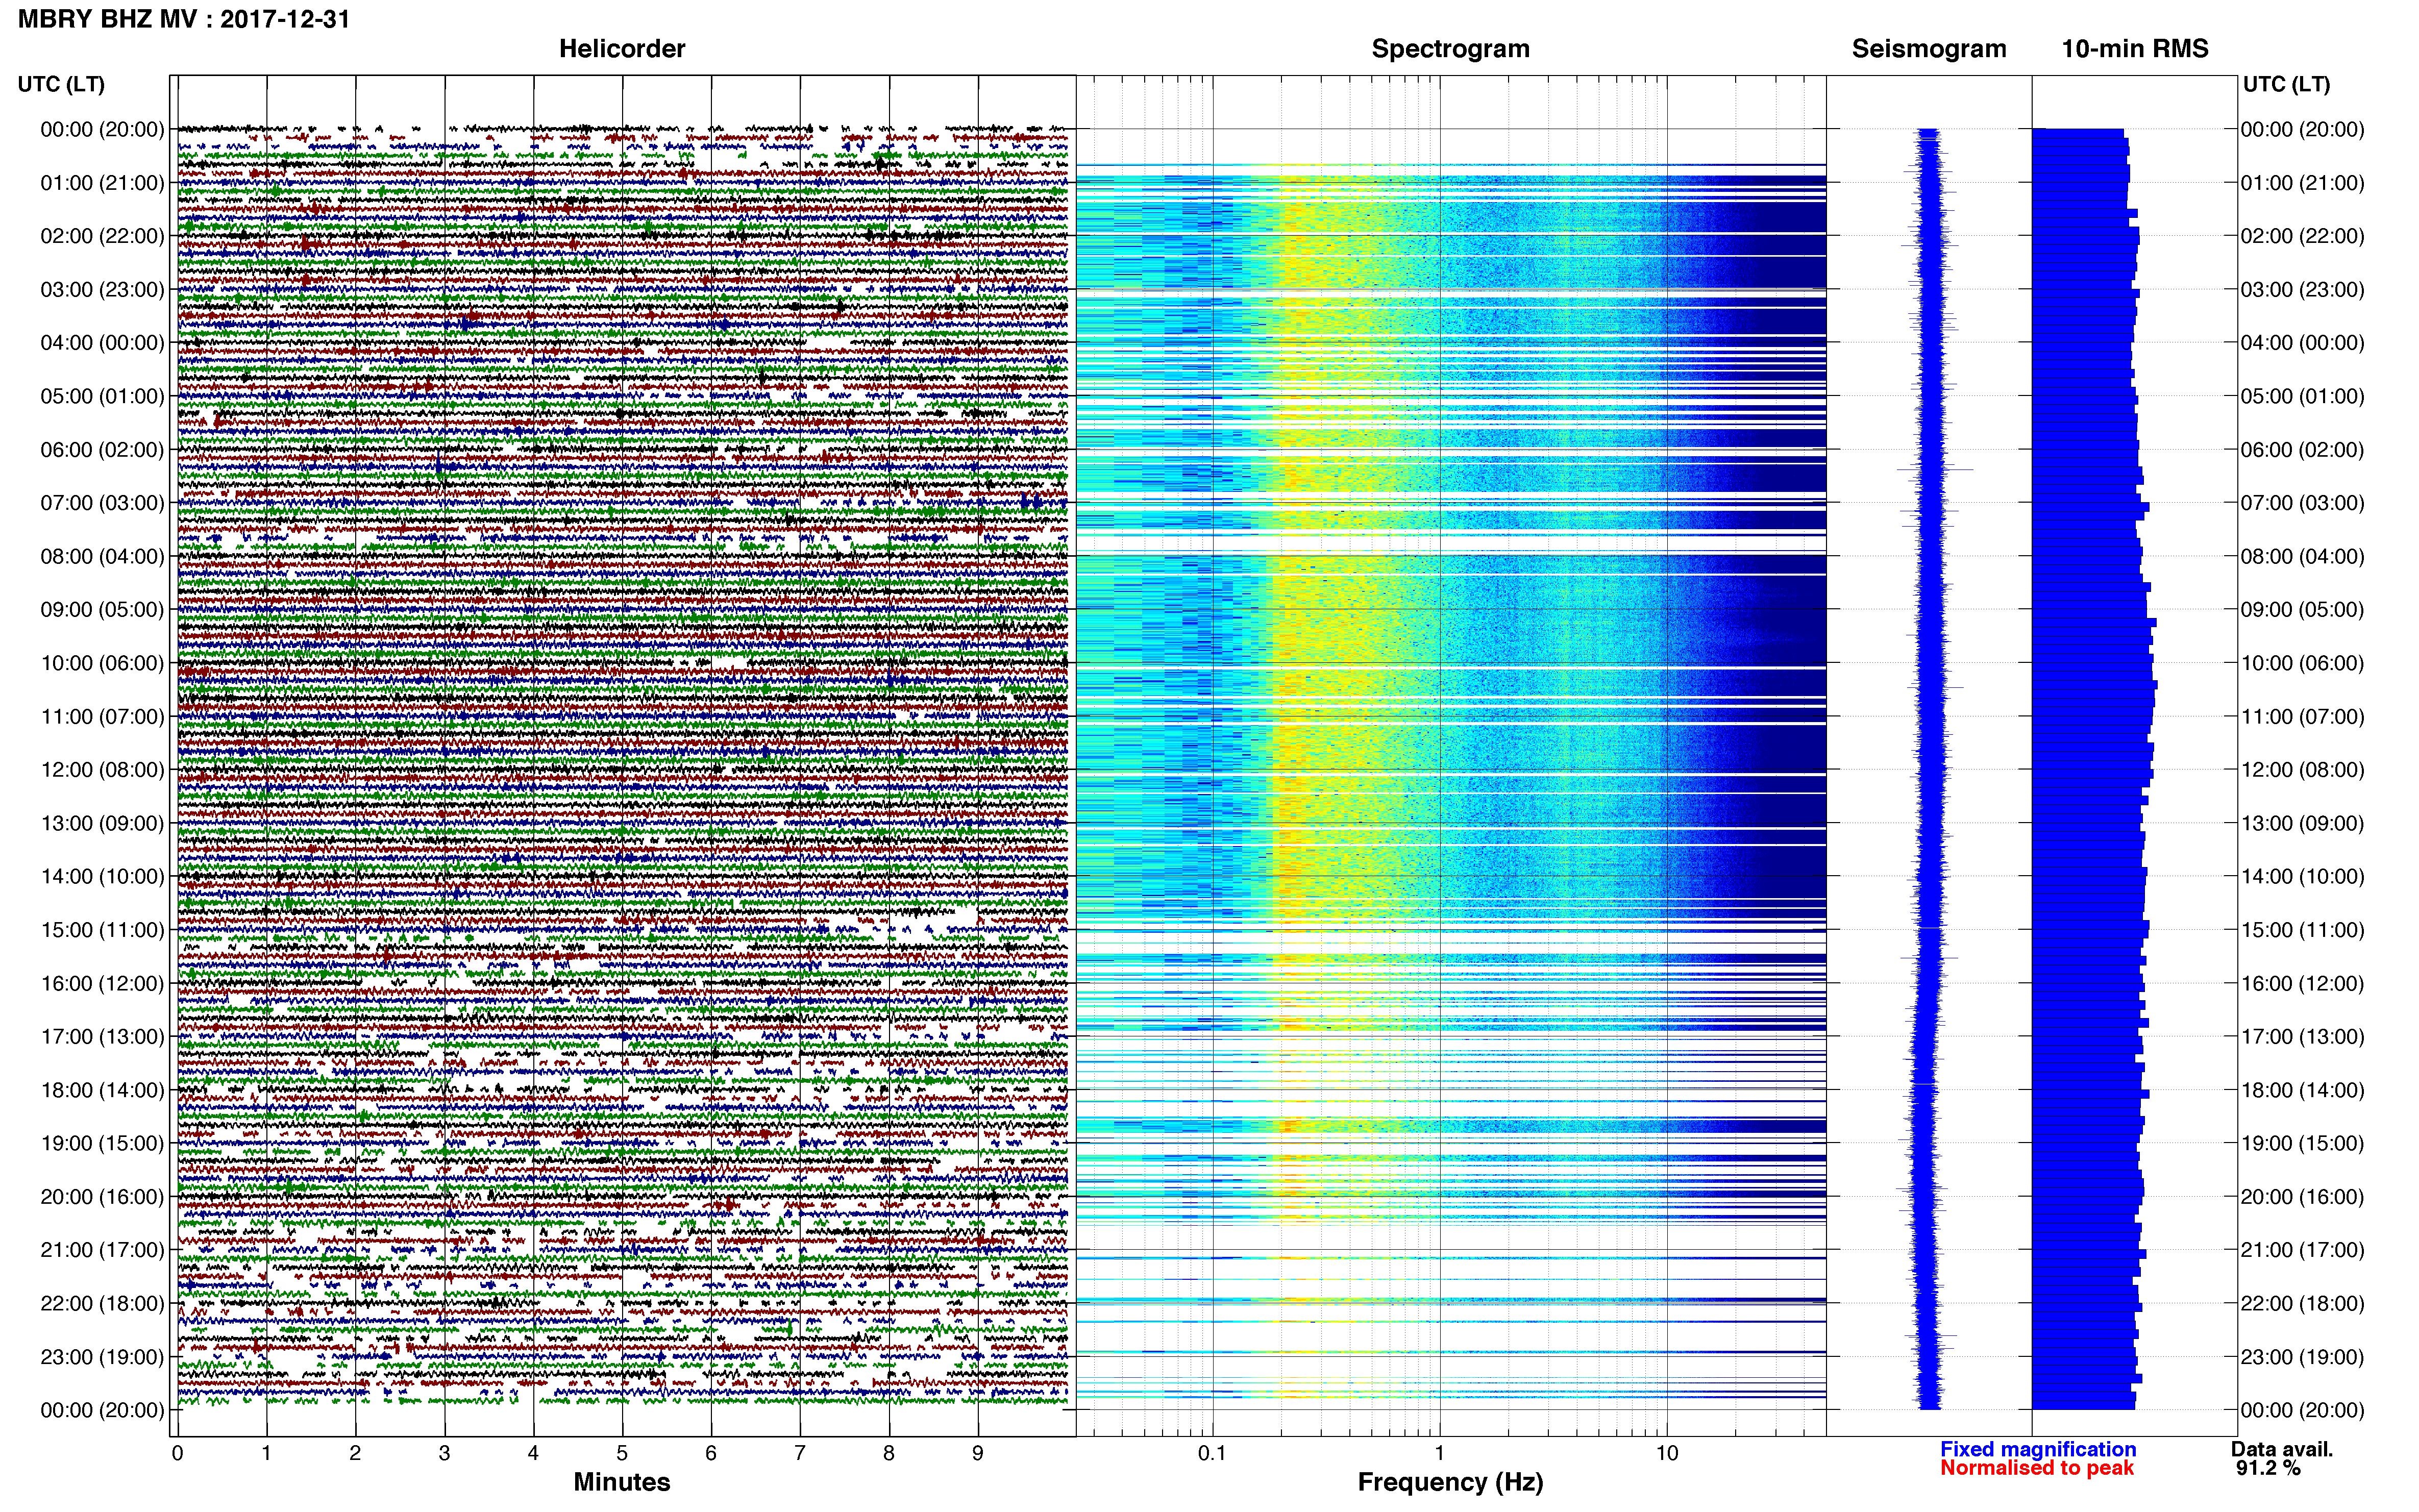The image size is (2419, 1512).
Task: Click the right '01:00 (21:00)' time label
Action: 2302,183
